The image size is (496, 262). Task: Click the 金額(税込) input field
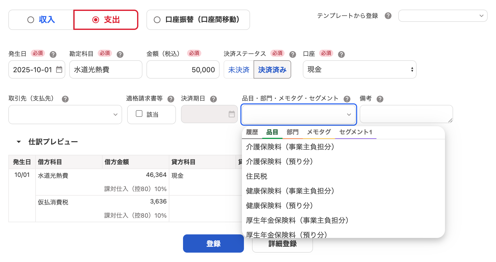coord(183,69)
